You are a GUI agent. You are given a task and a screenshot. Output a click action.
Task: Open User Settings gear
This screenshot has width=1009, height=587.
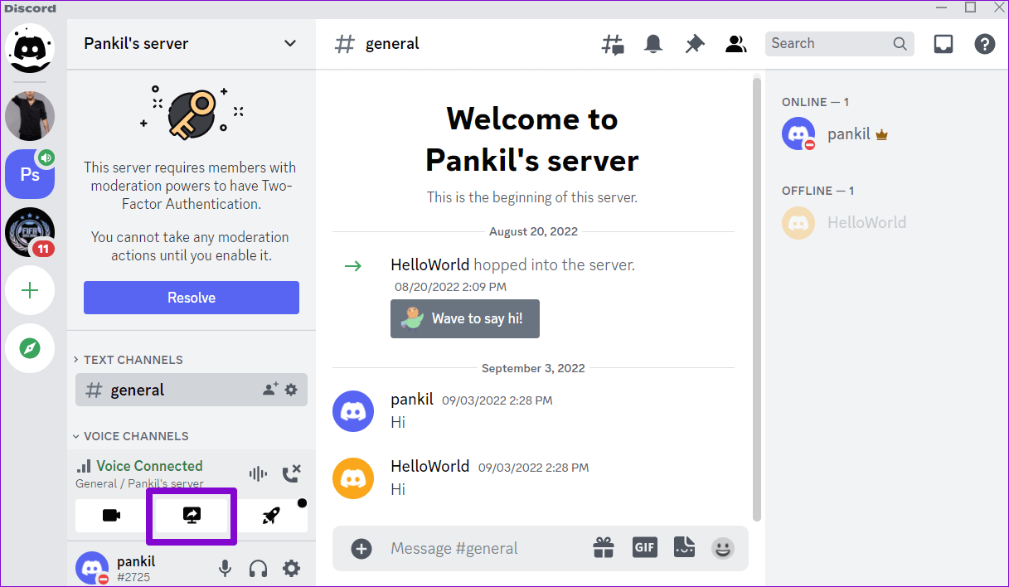point(291,569)
